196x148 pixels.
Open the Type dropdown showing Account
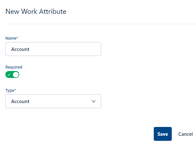click(x=53, y=101)
